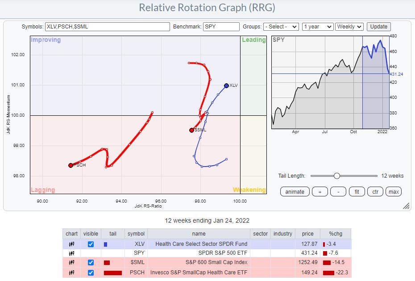Click the ctr button

click(375, 192)
